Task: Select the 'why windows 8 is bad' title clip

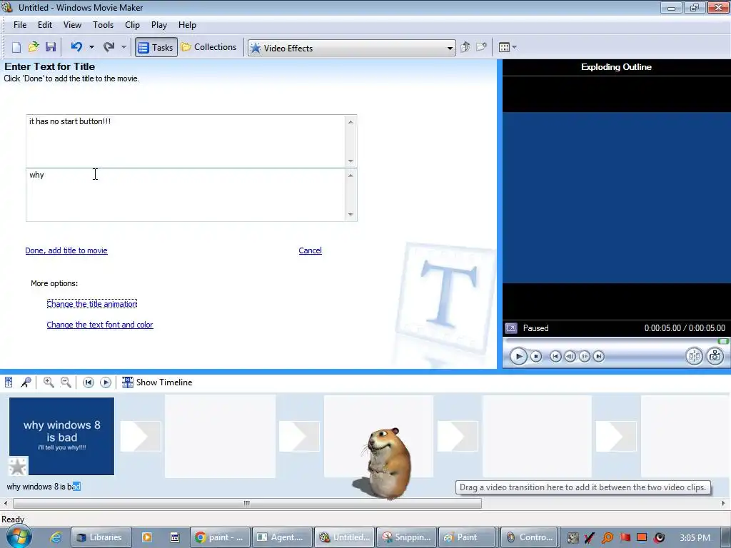Action: [x=61, y=436]
